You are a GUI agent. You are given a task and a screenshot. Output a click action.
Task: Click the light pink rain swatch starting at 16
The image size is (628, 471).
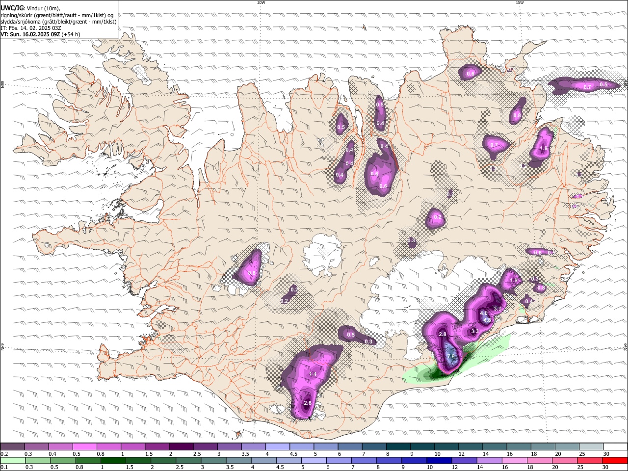(515, 461)
